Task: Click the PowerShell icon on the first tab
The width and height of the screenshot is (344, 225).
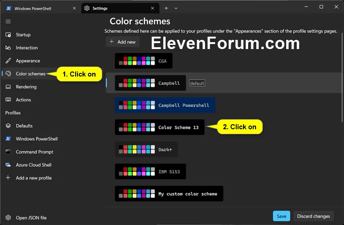Action: (9, 8)
